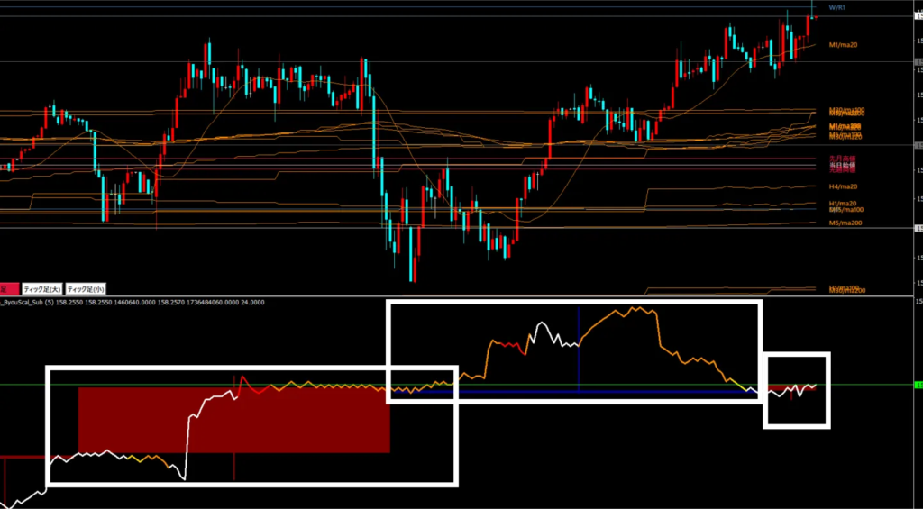
Task: Click the H1/ma20 line label
Action: [842, 204]
